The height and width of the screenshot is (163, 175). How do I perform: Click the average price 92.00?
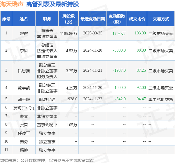pyautogui.click(x=141, y=88)
